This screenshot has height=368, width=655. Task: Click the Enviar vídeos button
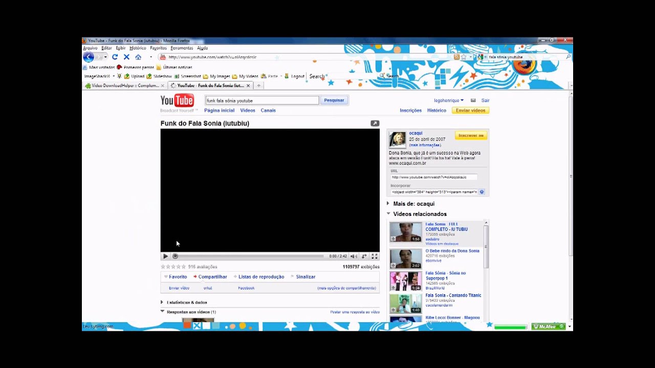(470, 110)
